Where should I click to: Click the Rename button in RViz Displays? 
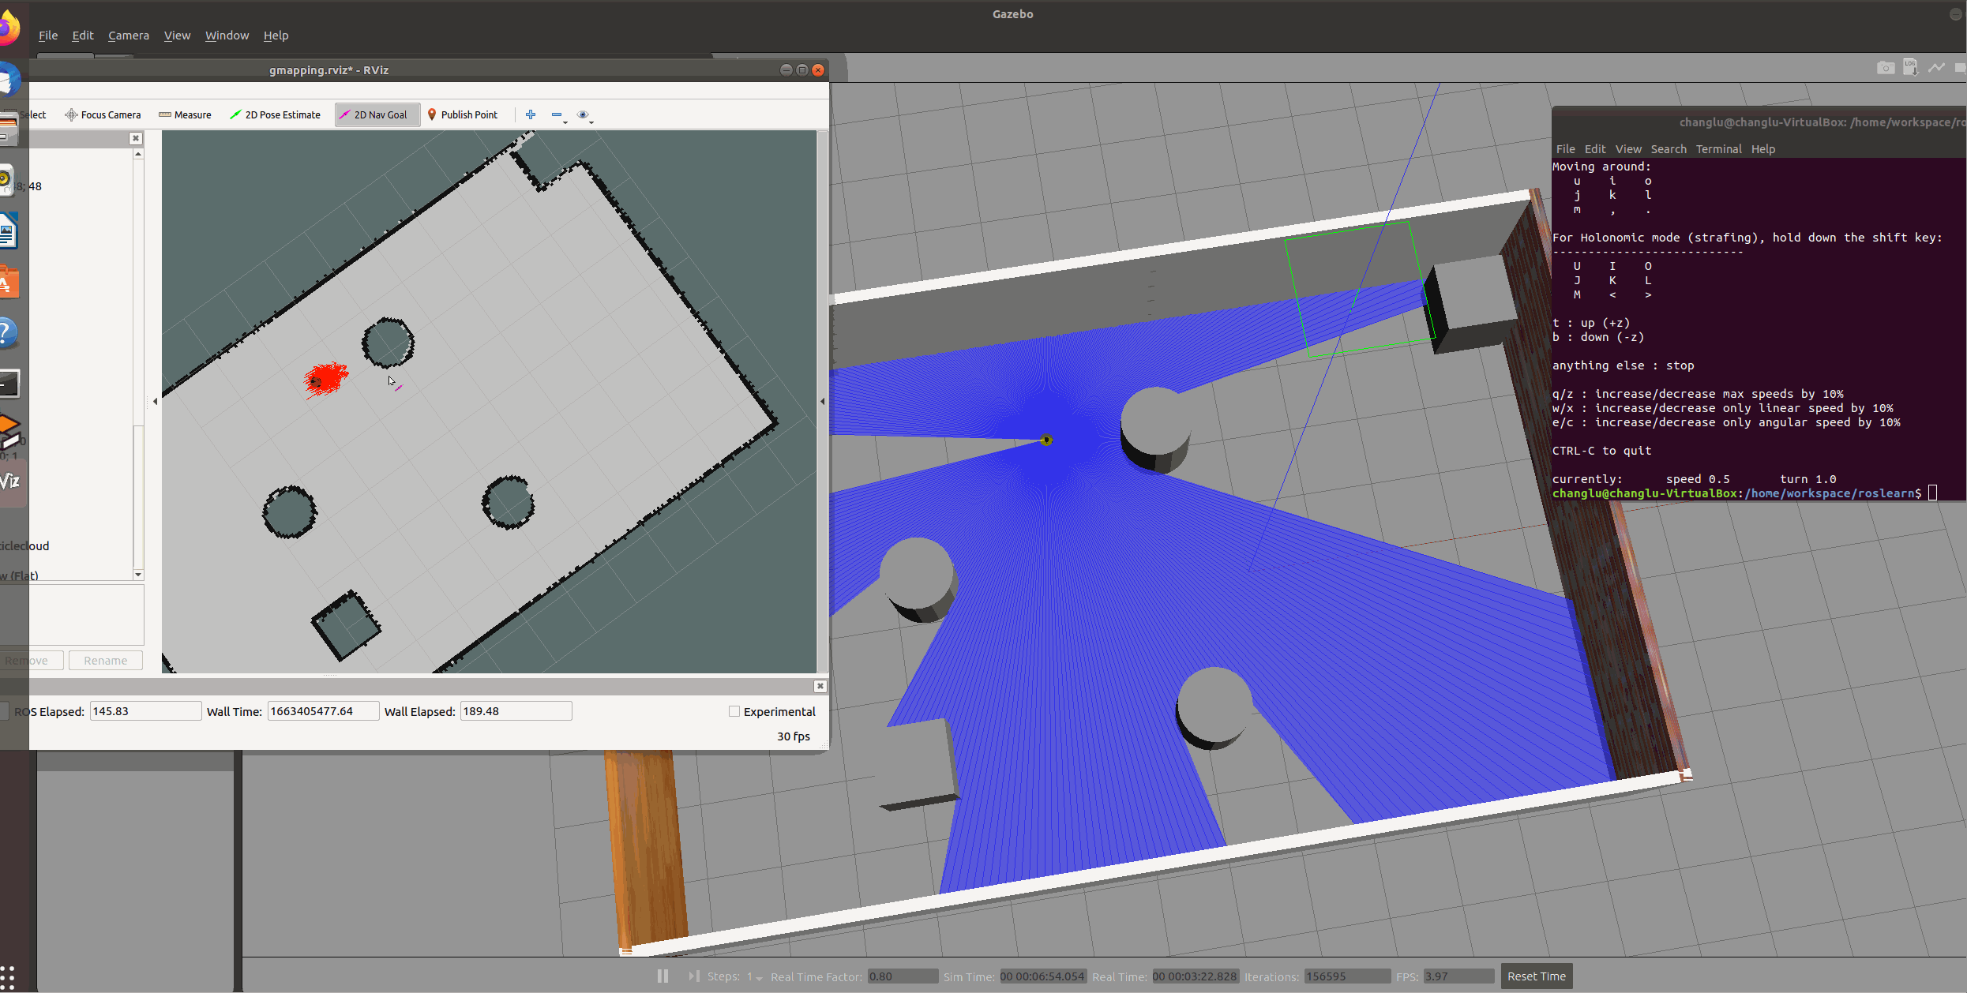(106, 661)
